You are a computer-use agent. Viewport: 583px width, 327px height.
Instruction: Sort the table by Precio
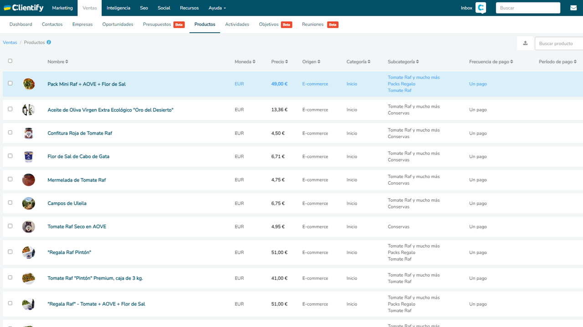click(x=280, y=62)
